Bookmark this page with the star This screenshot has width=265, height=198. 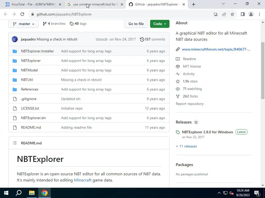click(232, 14)
